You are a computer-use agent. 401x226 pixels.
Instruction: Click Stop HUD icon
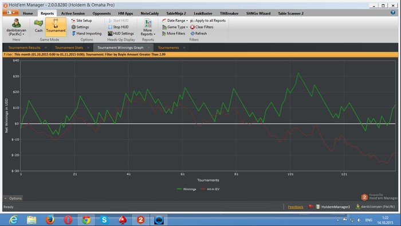pos(110,27)
